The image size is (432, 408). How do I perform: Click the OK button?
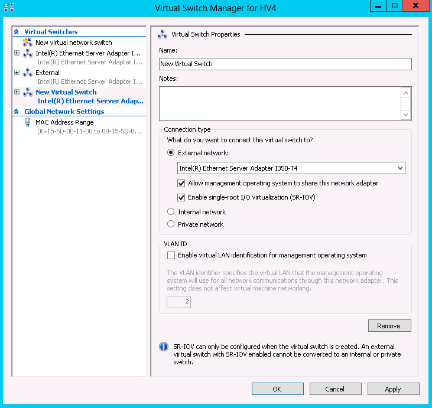click(x=277, y=389)
